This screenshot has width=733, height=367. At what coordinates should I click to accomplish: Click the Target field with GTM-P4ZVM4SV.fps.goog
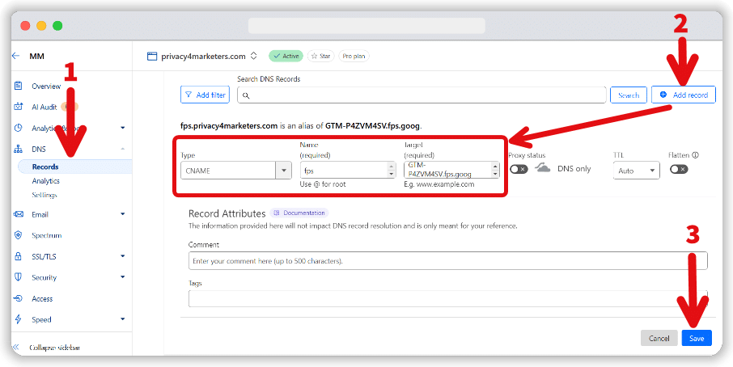[x=451, y=171]
